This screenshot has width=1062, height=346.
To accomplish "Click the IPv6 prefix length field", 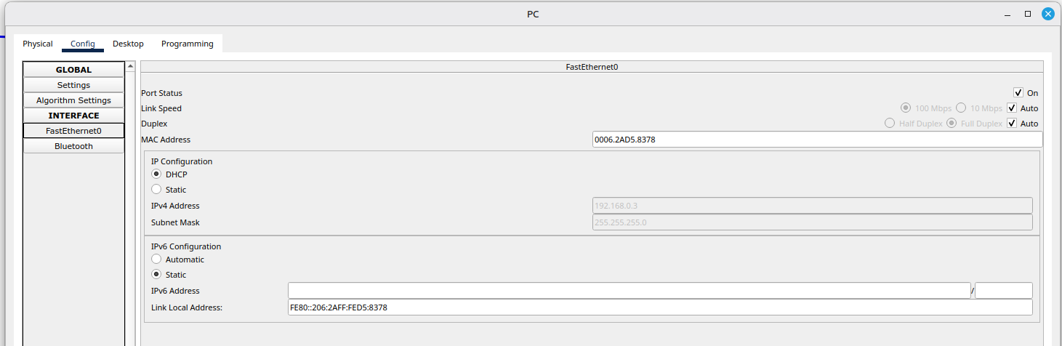I will (x=1003, y=291).
